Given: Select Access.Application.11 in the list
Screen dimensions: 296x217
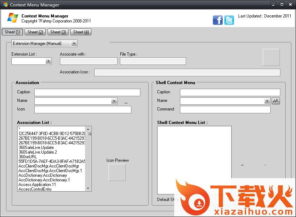Looking at the screenshot, I should pos(51,185).
